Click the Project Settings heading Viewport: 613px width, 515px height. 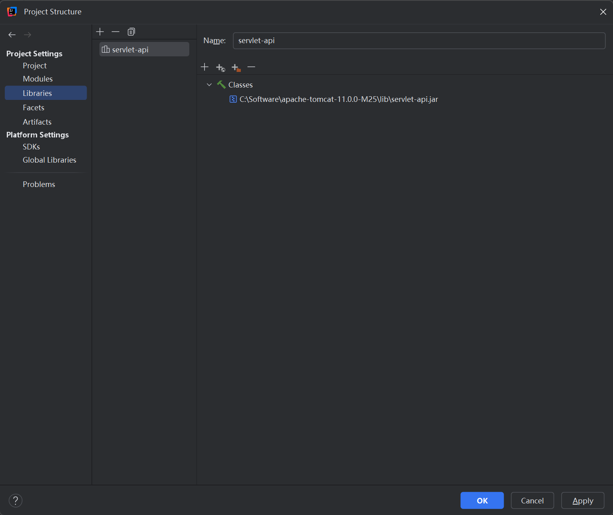click(34, 54)
